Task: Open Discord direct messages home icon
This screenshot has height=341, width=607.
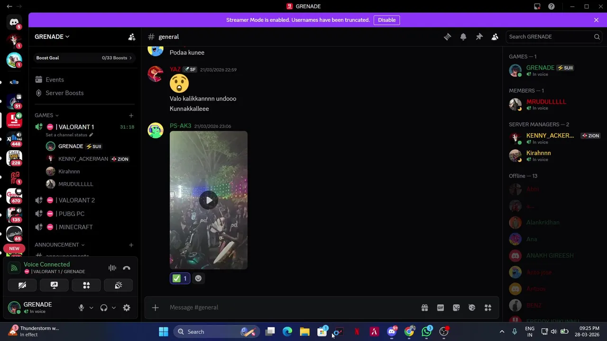Action: point(14,22)
